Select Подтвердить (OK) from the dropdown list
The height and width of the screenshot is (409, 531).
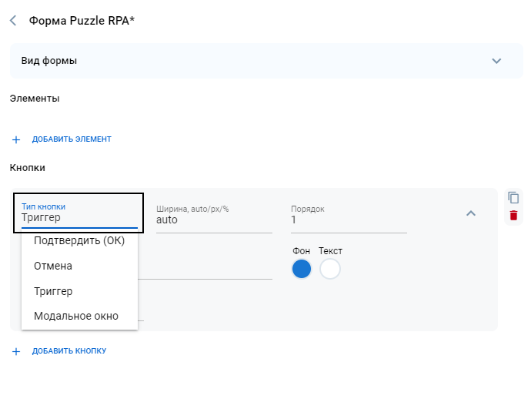[x=79, y=240]
